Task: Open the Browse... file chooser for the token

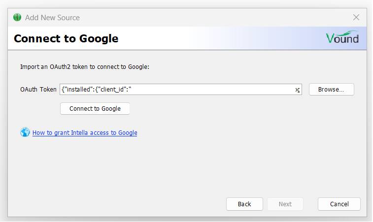Action: tap(332, 90)
